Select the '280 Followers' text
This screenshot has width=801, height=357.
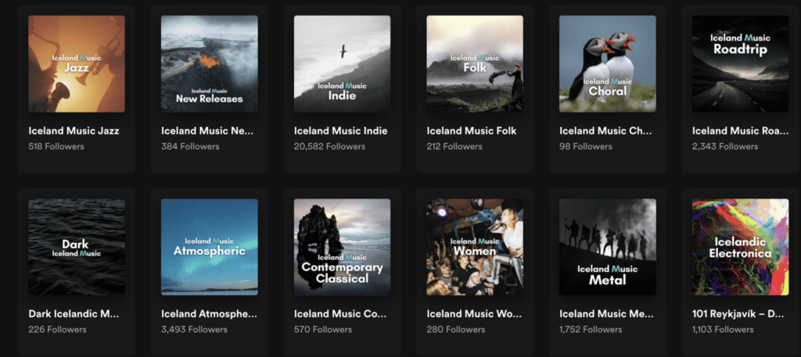tap(456, 330)
